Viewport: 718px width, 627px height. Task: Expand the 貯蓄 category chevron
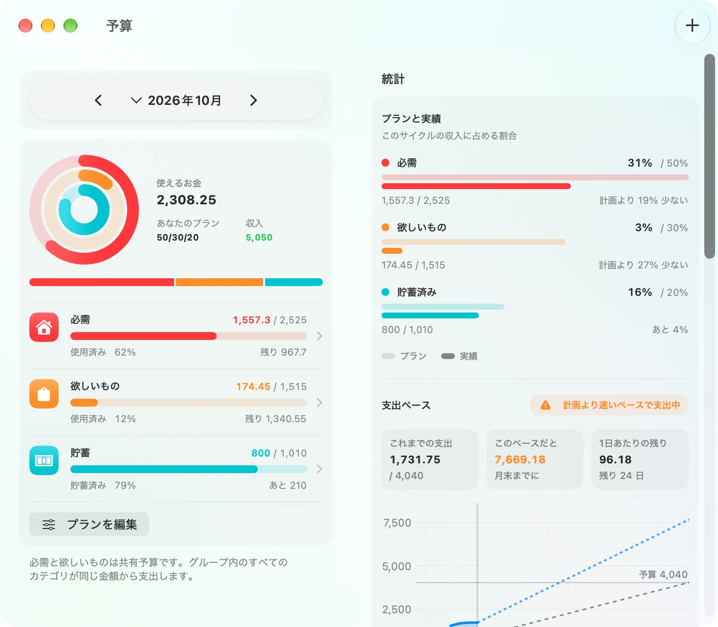320,469
